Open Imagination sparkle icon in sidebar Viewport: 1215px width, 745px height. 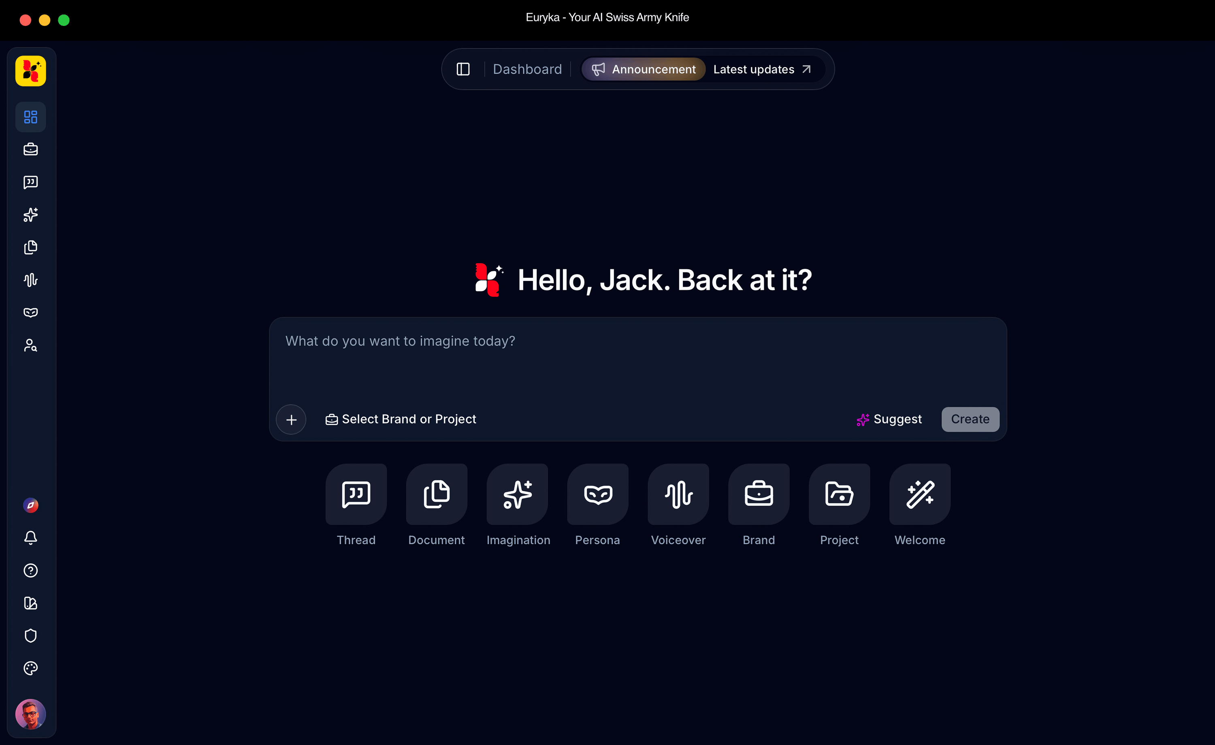pyautogui.click(x=30, y=215)
